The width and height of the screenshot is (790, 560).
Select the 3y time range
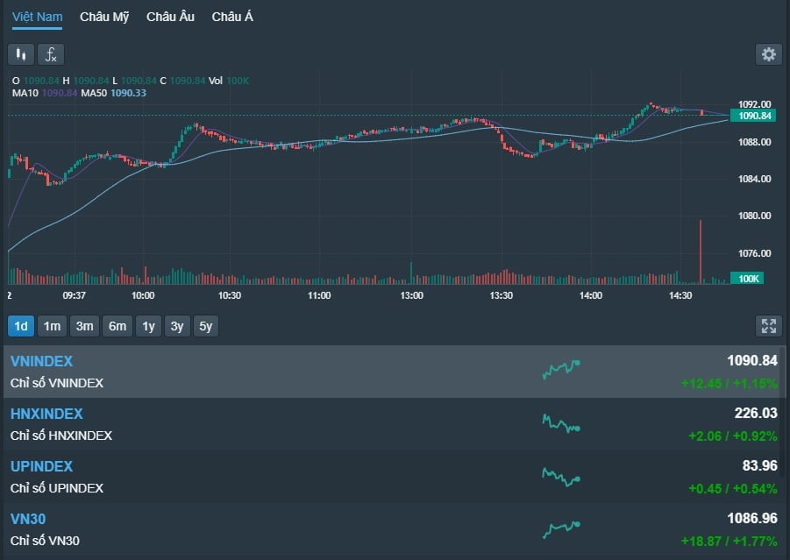point(177,326)
